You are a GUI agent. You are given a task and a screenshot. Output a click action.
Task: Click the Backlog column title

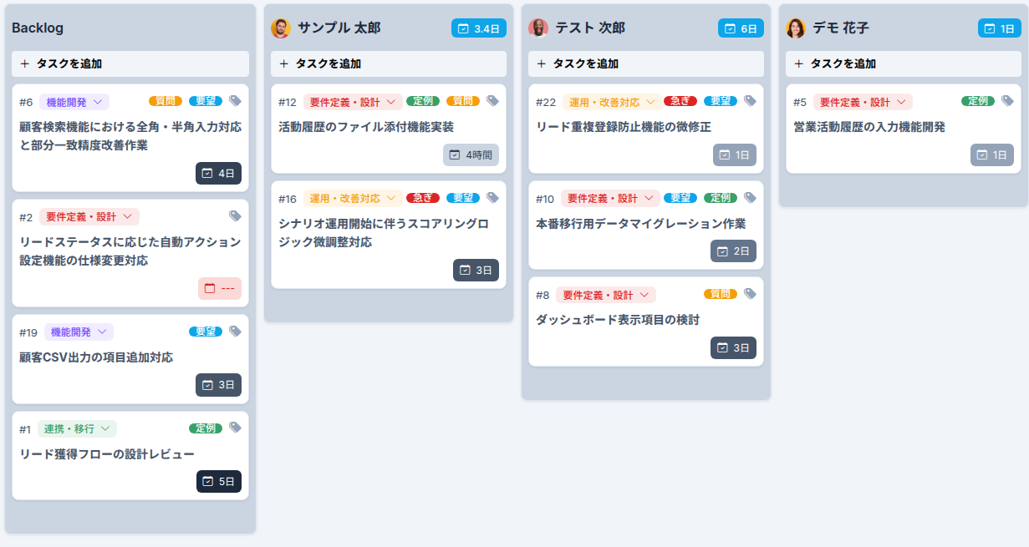tap(38, 28)
